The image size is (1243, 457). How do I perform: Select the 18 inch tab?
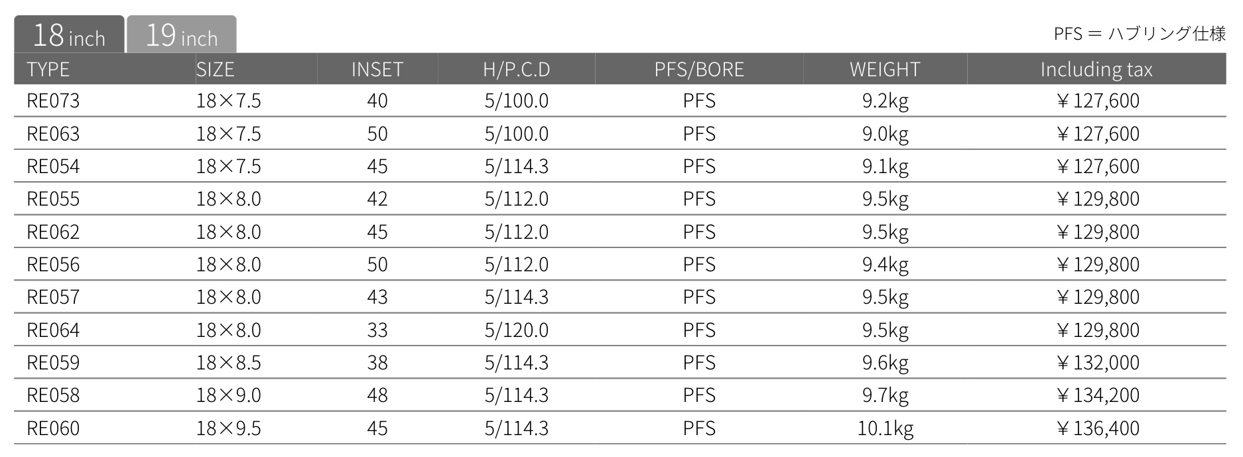click(69, 34)
